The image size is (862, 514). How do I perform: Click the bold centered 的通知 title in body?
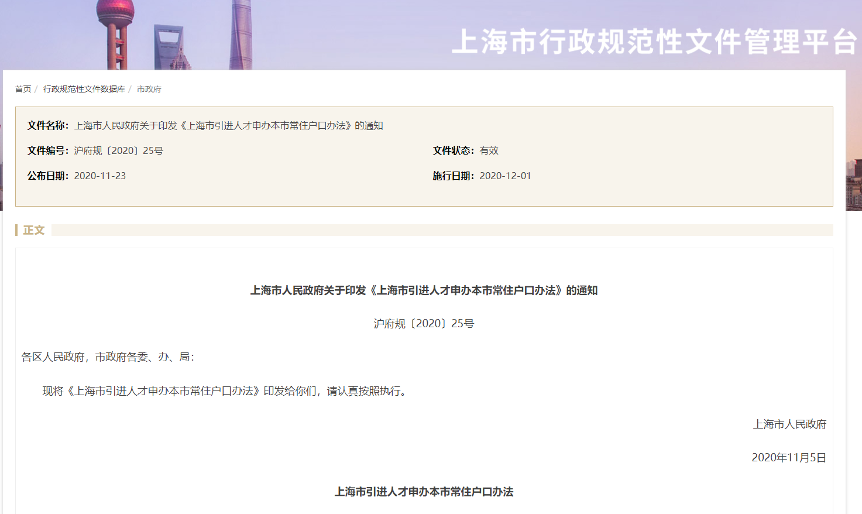tap(424, 290)
